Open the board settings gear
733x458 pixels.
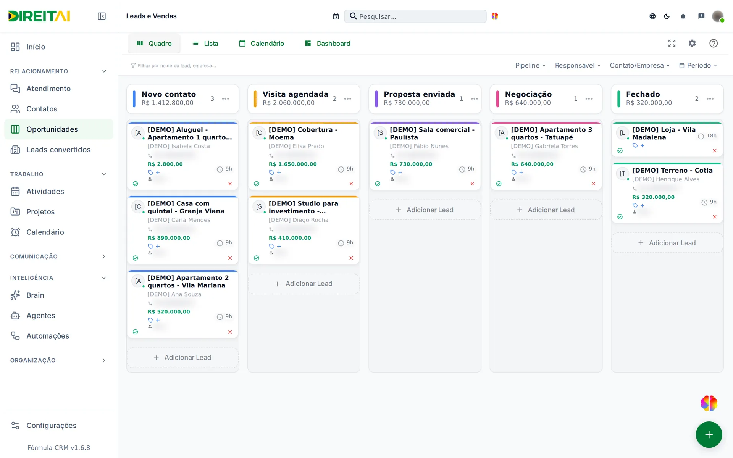pyautogui.click(x=692, y=44)
